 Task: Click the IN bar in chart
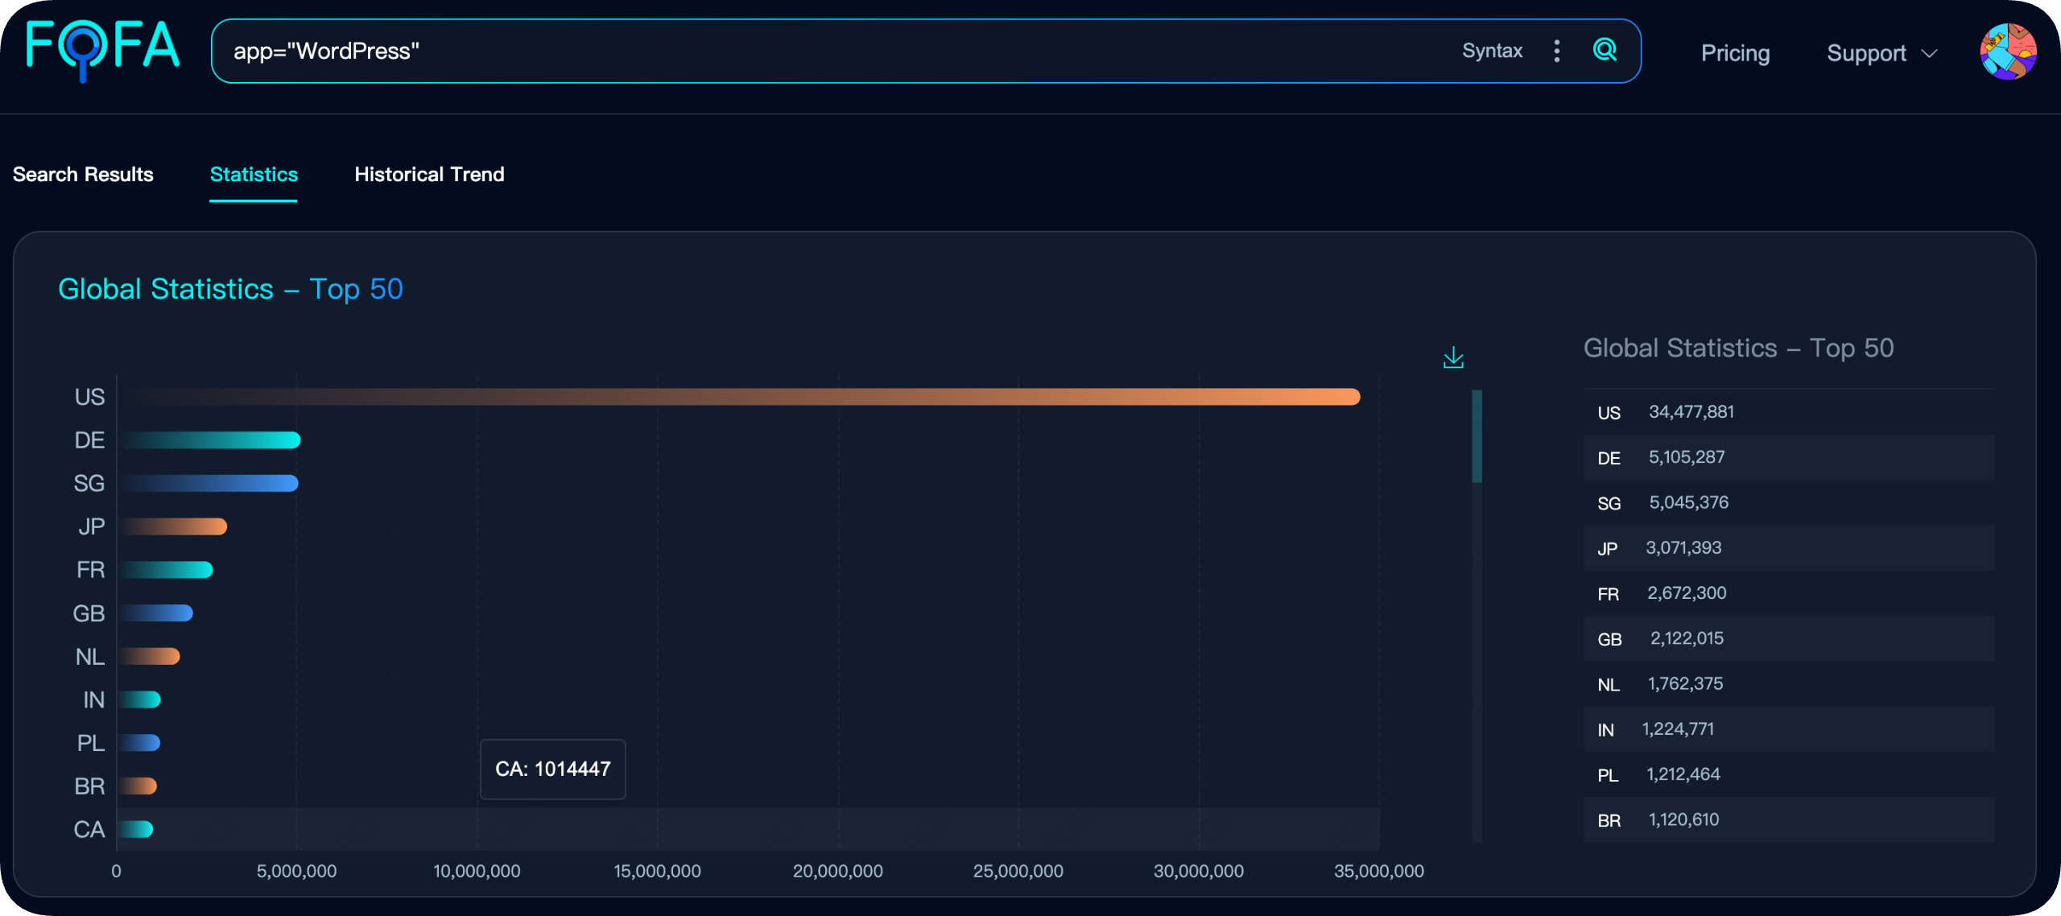click(x=139, y=699)
